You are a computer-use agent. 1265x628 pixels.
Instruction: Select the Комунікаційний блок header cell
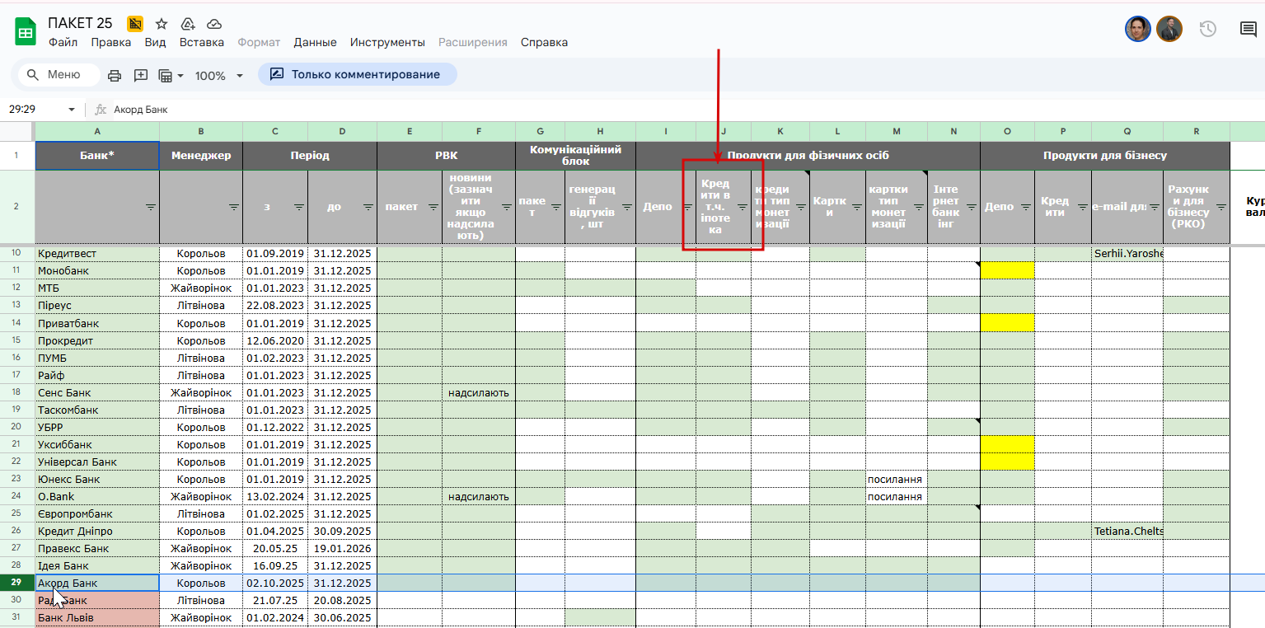coord(575,156)
